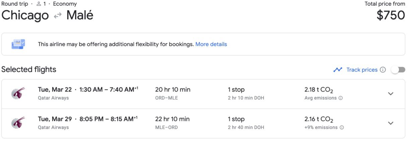Open More details about booking flexibility
Viewport: 412px width, 141px height.
tap(211, 44)
